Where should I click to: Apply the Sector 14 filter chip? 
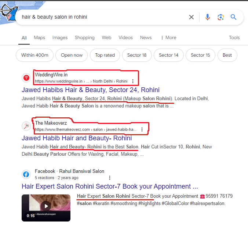point(169,55)
